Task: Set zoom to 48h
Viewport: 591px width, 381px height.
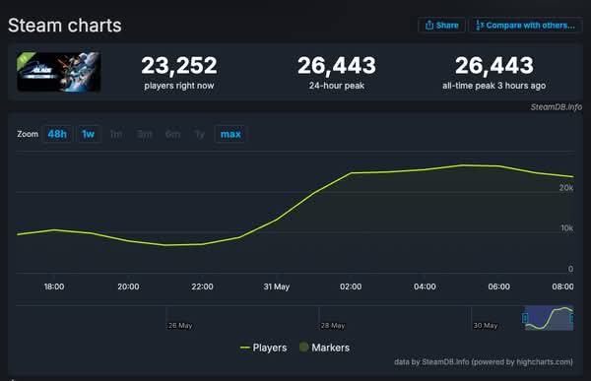Action: click(57, 134)
